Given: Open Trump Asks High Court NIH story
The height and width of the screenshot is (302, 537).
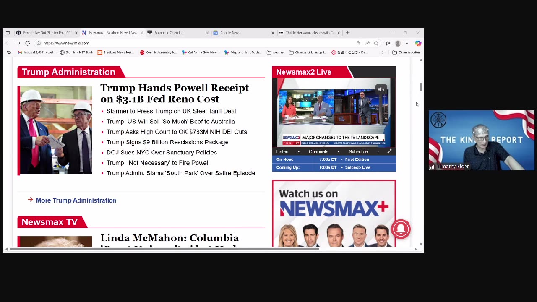Looking at the screenshot, I should (177, 132).
